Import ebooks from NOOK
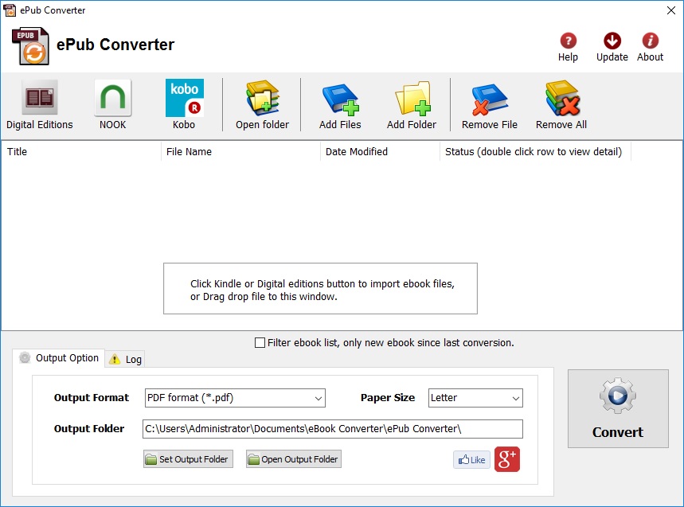This screenshot has width=684, height=507. point(112,105)
